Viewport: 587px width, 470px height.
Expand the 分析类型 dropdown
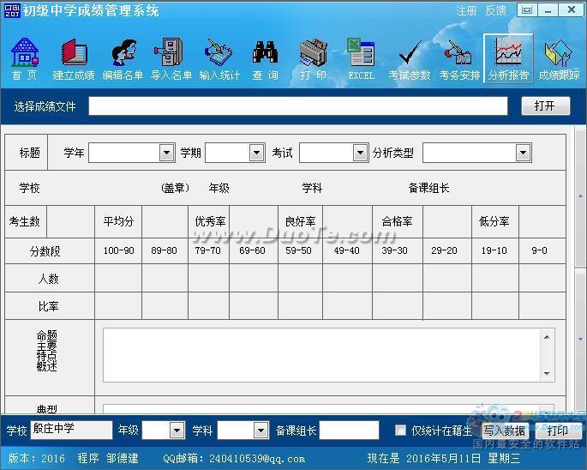click(523, 153)
